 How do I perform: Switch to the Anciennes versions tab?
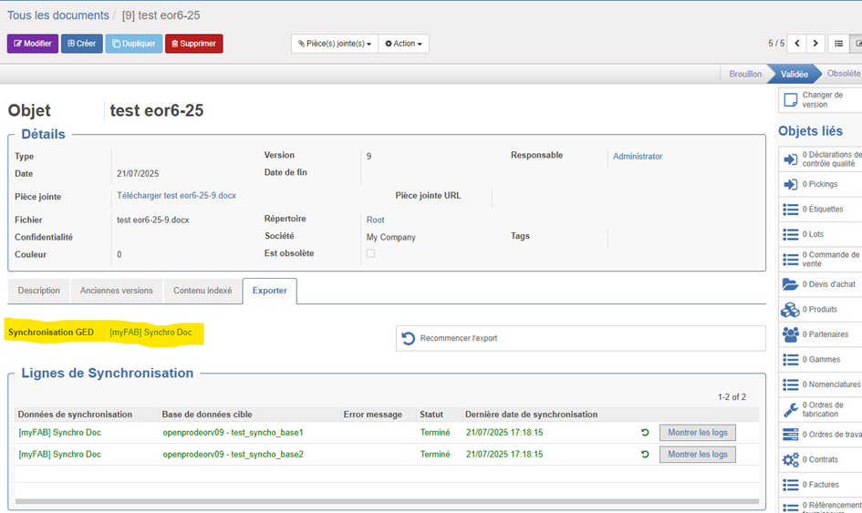pos(116,291)
